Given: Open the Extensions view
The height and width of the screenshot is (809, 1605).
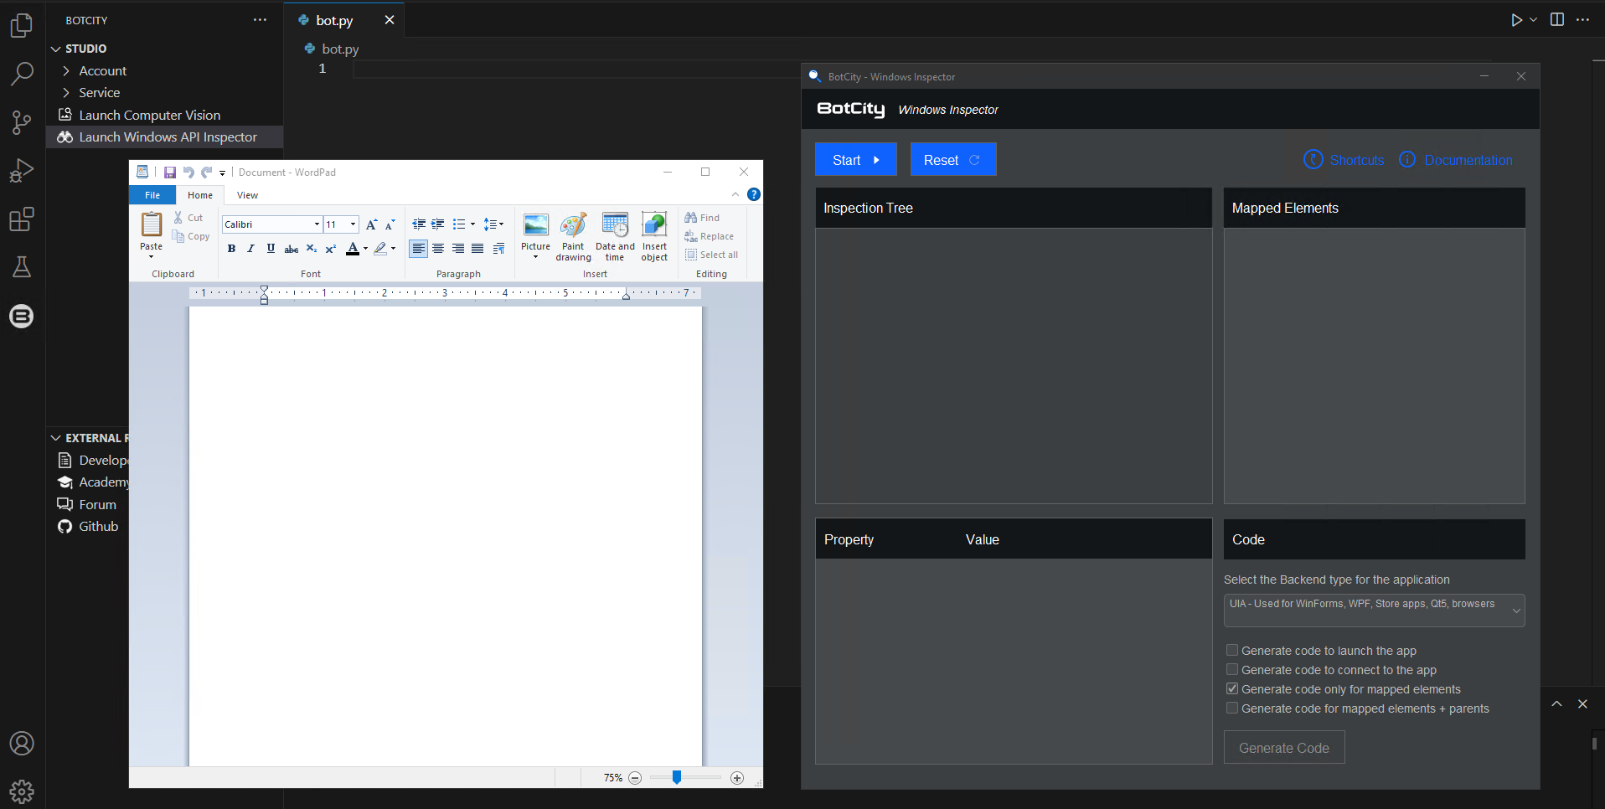Looking at the screenshot, I should coord(22,219).
